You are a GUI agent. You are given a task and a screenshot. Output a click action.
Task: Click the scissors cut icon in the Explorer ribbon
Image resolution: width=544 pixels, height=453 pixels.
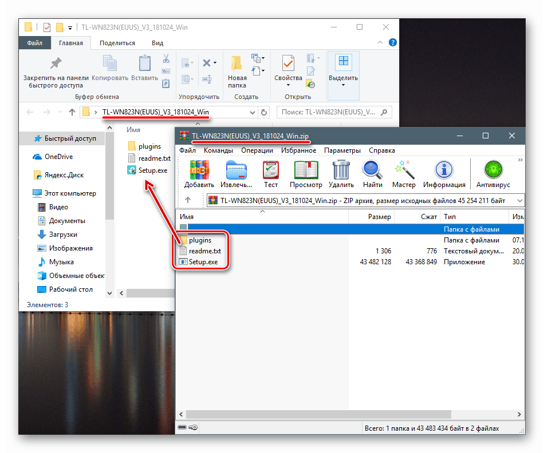tap(166, 58)
